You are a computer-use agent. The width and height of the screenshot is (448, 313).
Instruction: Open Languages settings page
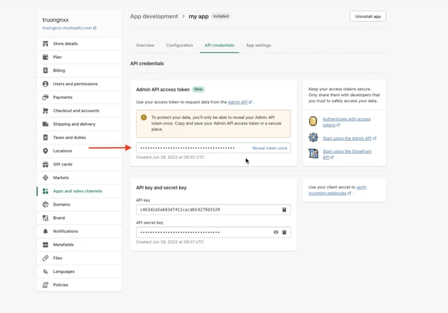click(x=79, y=272)
